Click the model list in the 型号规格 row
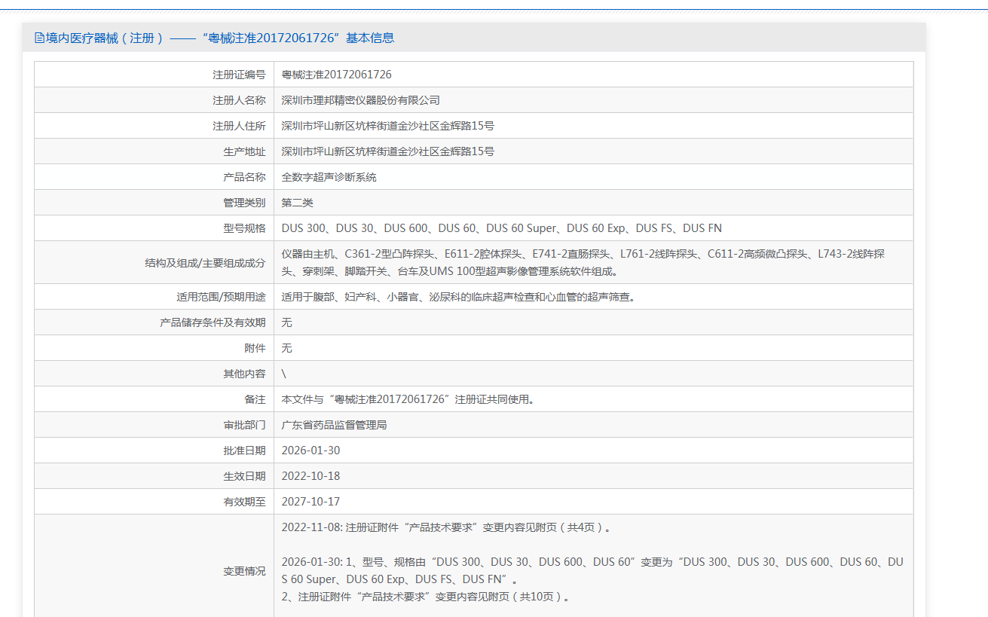 [x=502, y=228]
